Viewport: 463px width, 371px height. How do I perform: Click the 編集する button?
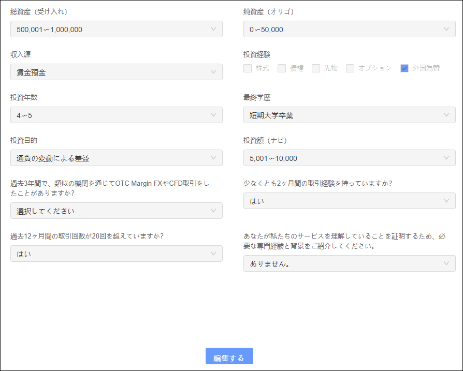229,357
